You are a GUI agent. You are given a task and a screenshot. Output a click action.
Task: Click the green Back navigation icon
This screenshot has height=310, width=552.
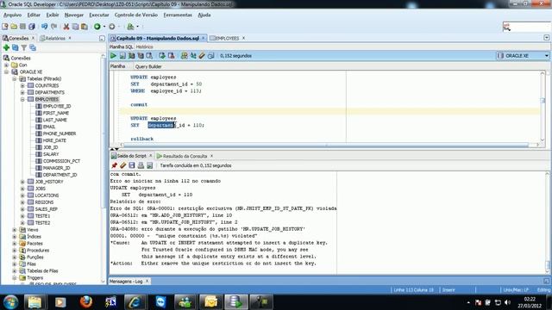point(97,27)
